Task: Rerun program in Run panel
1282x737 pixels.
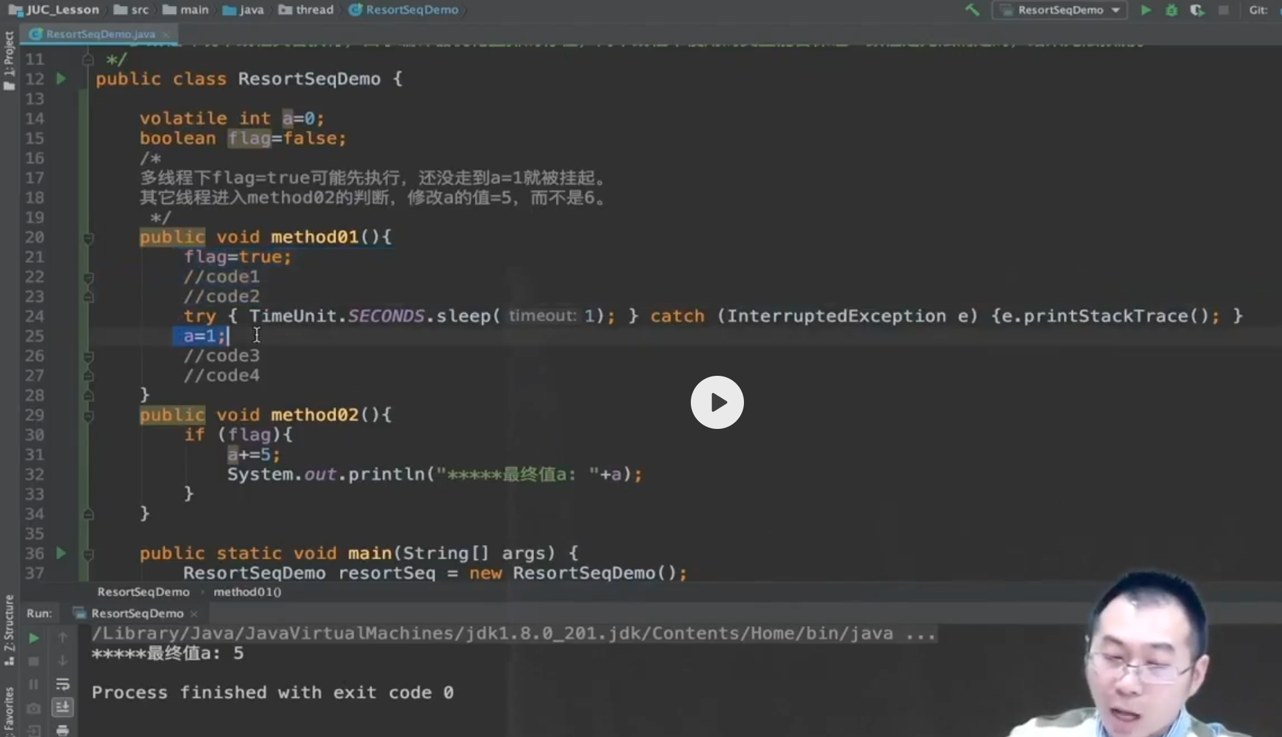Action: click(x=33, y=639)
